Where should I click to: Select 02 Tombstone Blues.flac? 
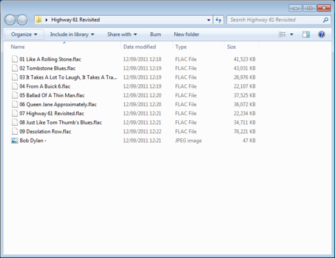48,69
